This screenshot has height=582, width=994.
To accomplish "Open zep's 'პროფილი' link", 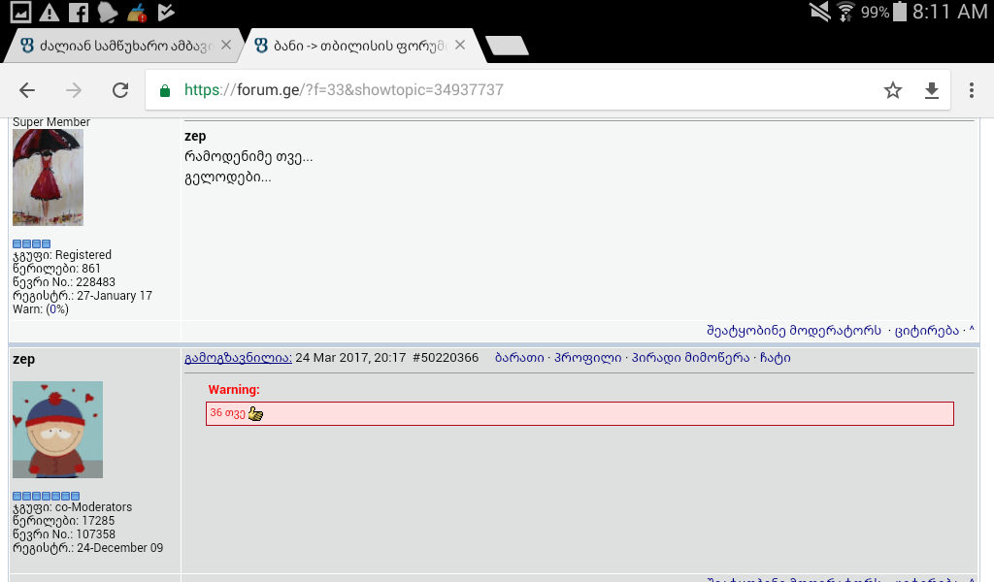I will click(587, 358).
